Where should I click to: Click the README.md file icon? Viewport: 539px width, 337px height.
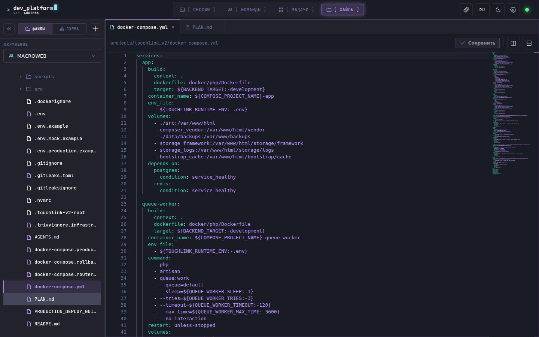tap(29, 324)
